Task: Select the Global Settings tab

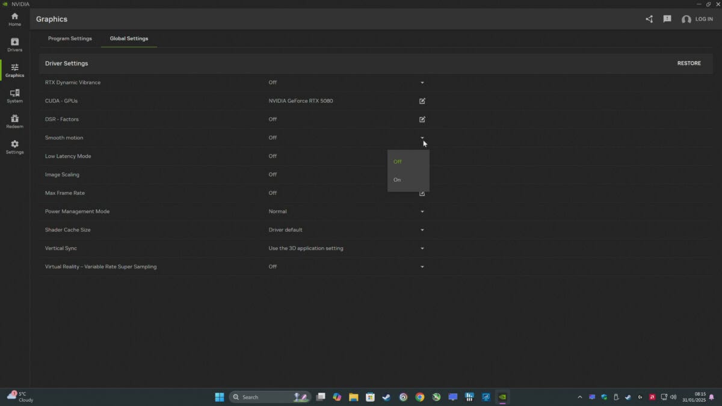Action: (129, 38)
